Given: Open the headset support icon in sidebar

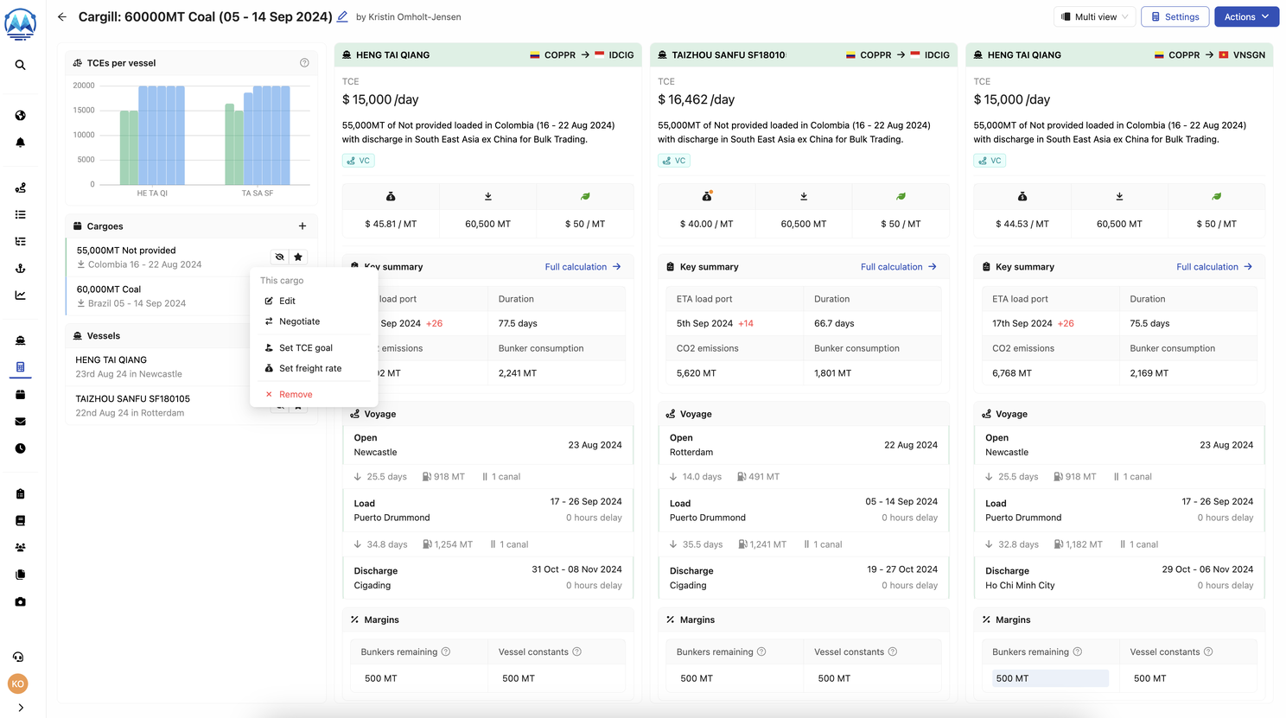Looking at the screenshot, I should point(18,657).
